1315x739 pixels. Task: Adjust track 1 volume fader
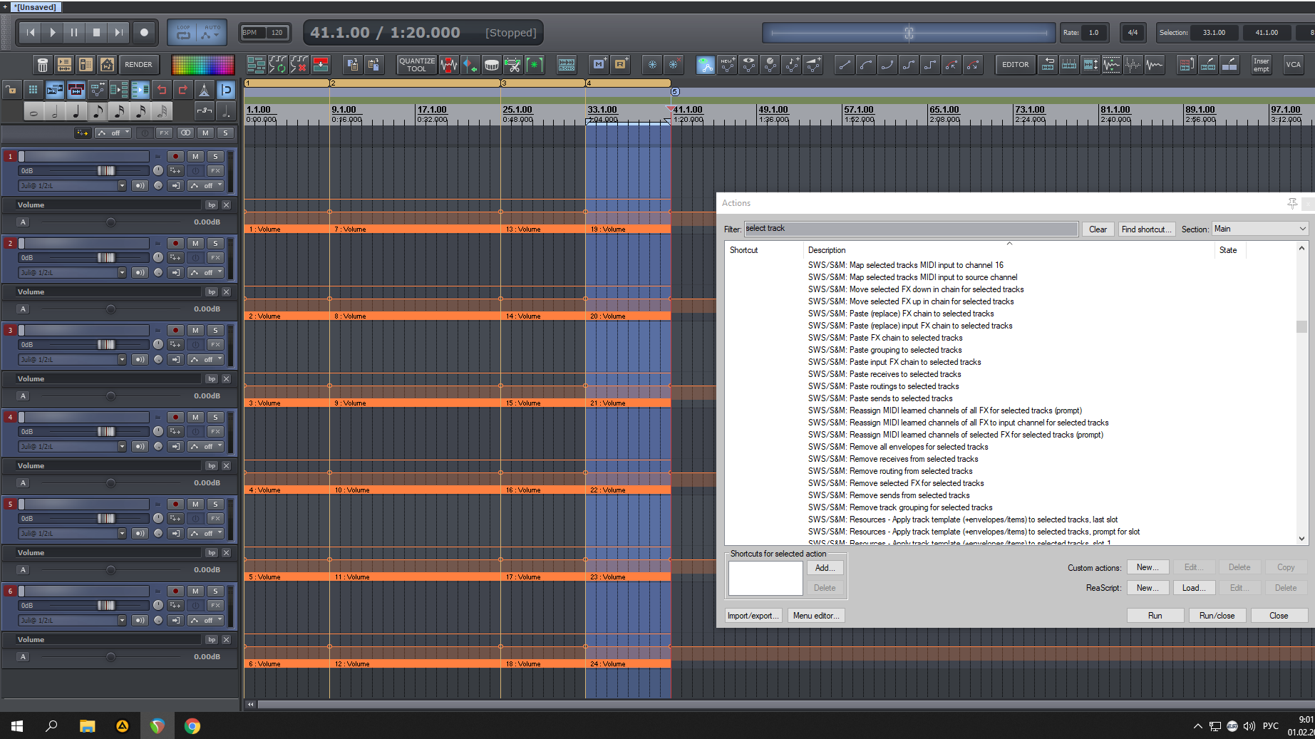coord(105,170)
